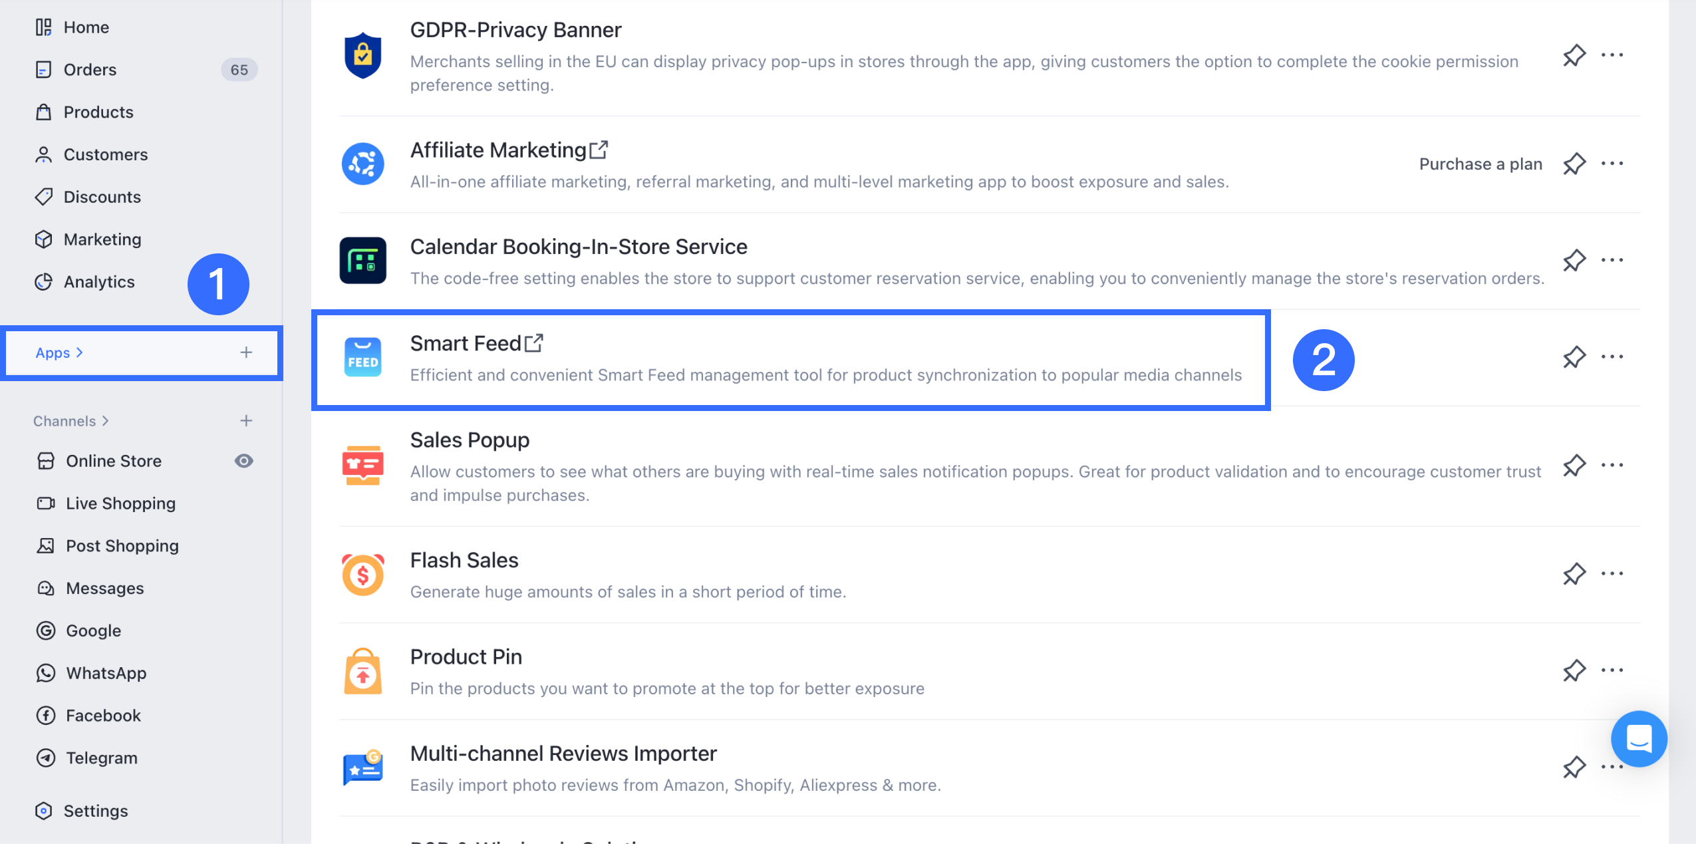Add a new channel with plus icon
This screenshot has width=1696, height=844.
coord(246,421)
